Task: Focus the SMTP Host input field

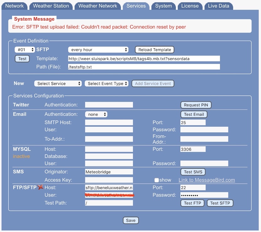Action: [x=109, y=122]
